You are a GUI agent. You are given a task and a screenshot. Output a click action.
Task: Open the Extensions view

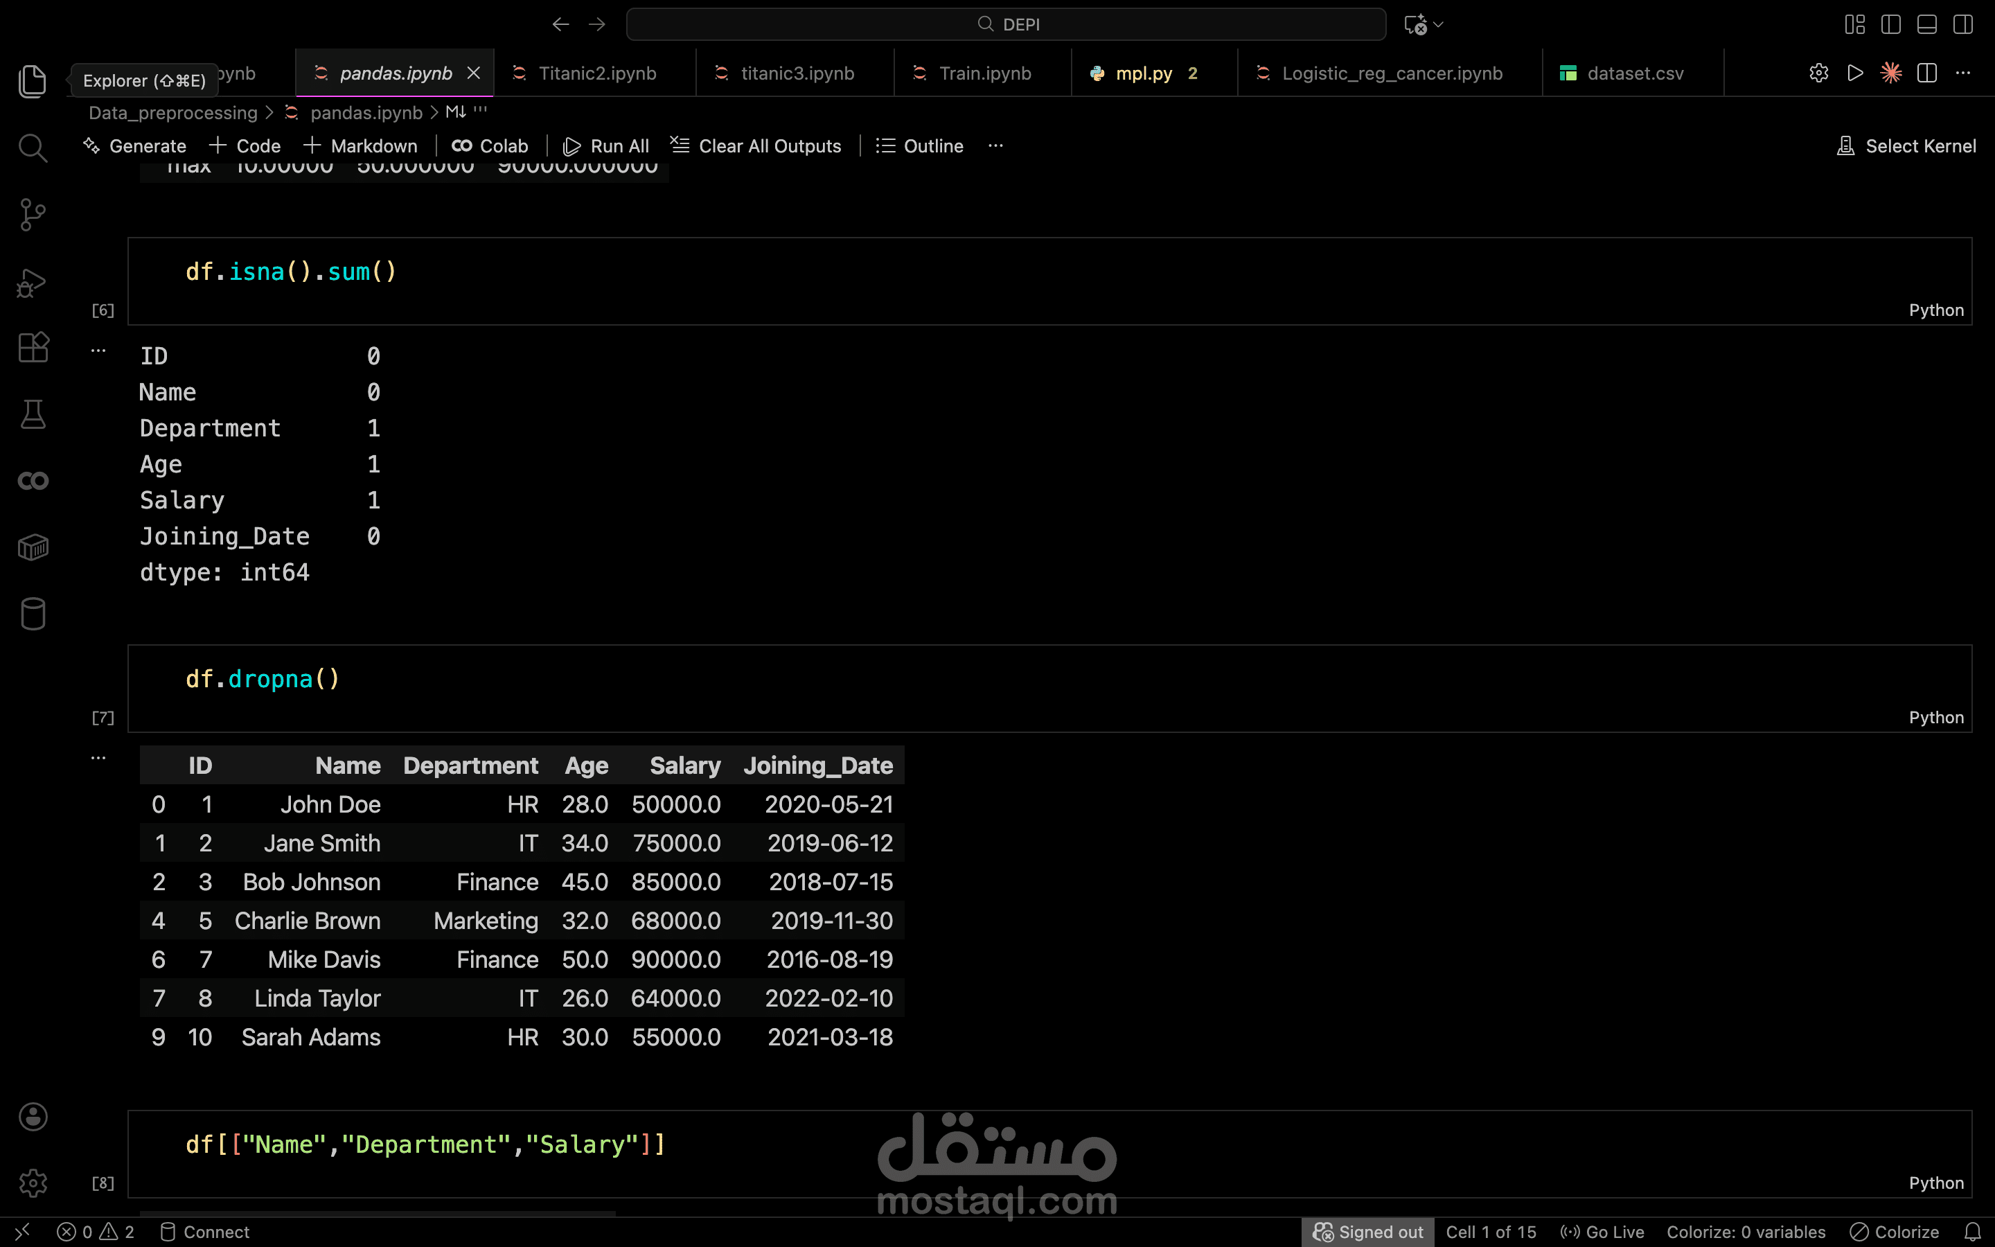click(32, 347)
